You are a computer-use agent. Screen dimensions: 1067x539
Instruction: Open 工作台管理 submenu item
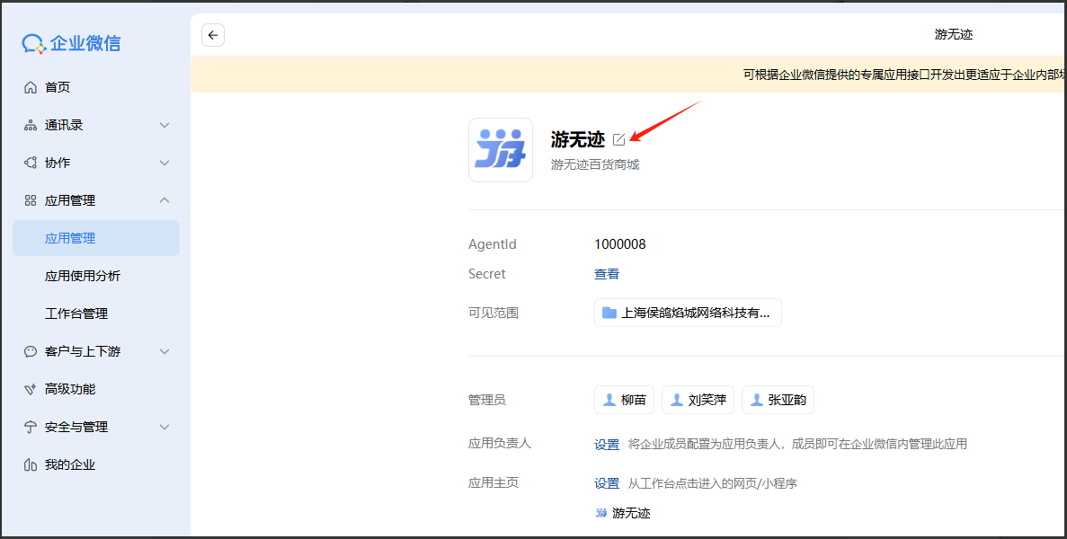(x=76, y=314)
